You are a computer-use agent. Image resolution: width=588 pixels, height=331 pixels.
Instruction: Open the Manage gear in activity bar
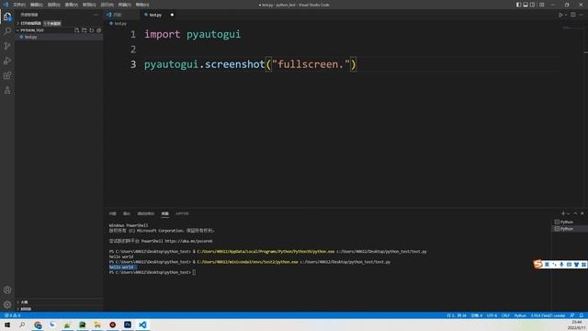tap(7, 304)
